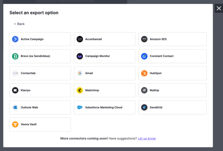Choose Salesforce Marketing Cloud label

coord(104,107)
